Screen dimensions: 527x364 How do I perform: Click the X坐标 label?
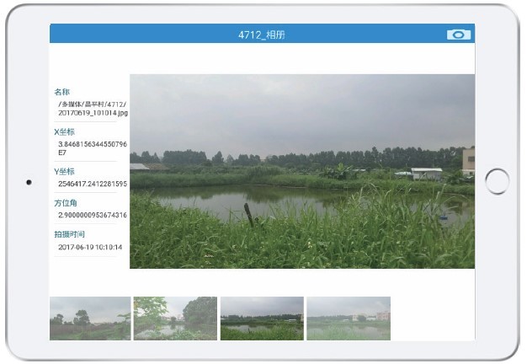pos(64,132)
